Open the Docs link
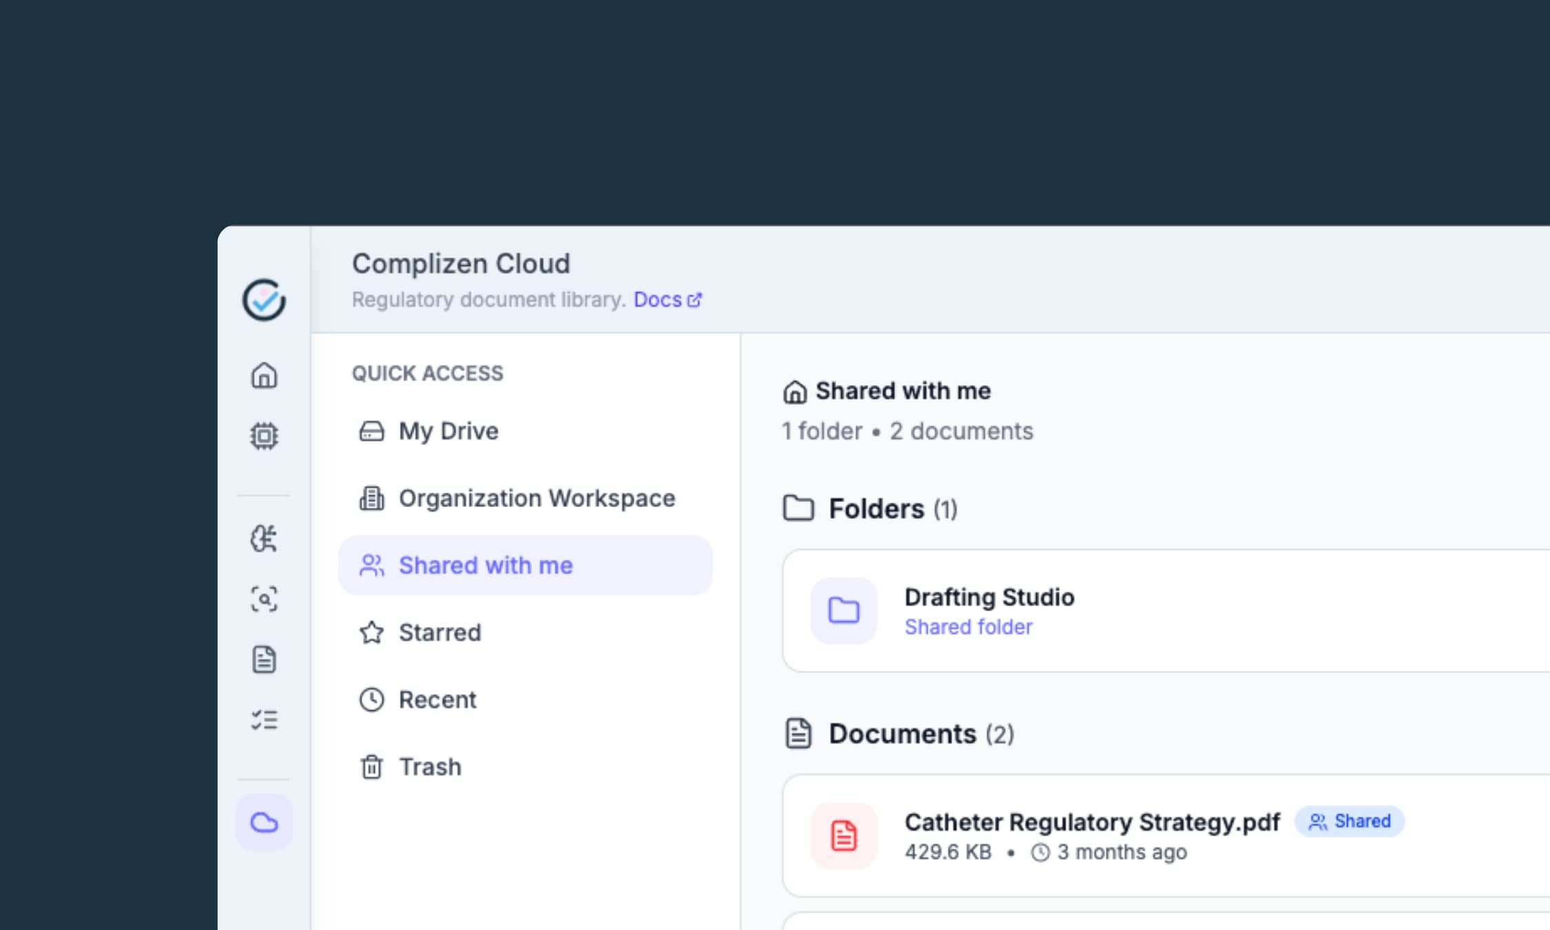The width and height of the screenshot is (1550, 930). tap(658, 300)
